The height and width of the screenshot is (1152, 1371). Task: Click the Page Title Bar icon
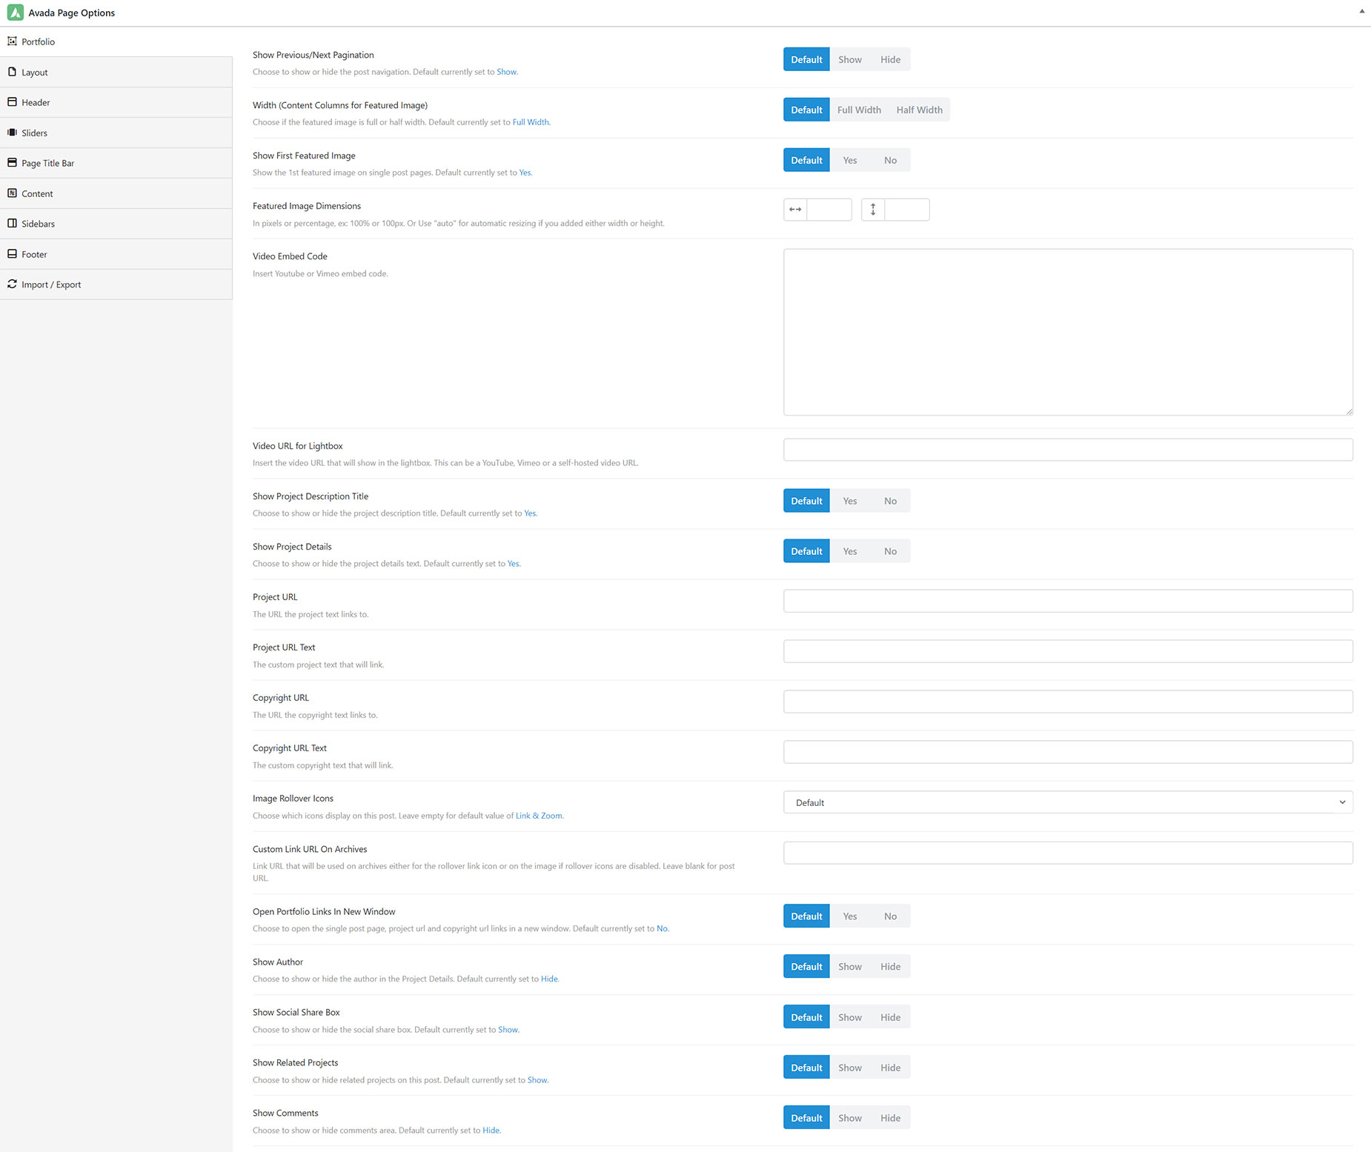(x=12, y=163)
